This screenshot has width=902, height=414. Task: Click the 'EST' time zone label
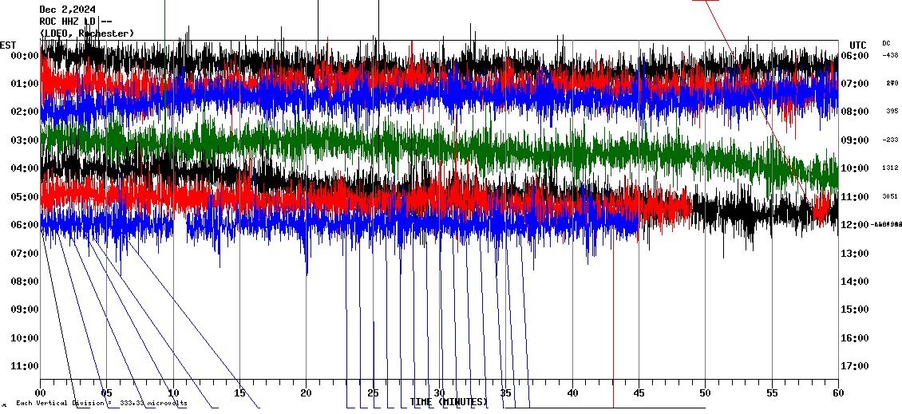click(8, 45)
